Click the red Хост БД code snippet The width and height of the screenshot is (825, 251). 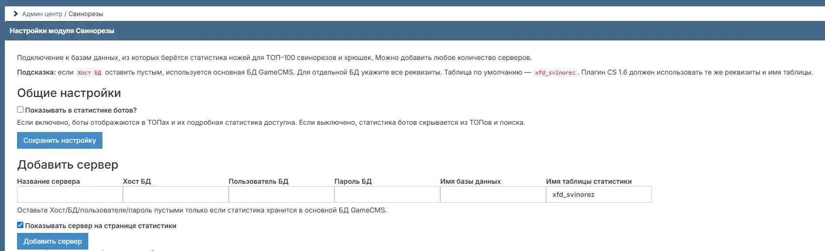tap(89, 73)
